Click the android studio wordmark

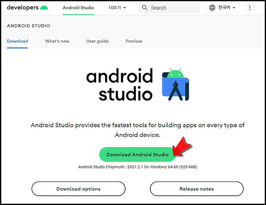(x=120, y=84)
